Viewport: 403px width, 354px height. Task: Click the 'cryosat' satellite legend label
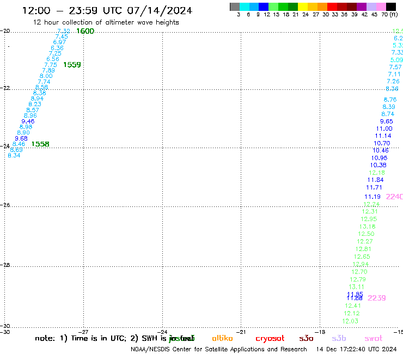(x=270, y=339)
